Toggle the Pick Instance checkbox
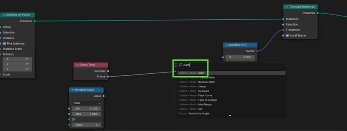The height and width of the screenshot is (131, 347). pos(5,44)
